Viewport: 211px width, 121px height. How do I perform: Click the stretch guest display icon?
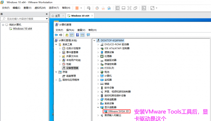152,8
